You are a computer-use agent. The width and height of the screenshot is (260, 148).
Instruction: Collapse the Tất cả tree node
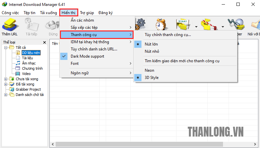(x=6, y=47)
